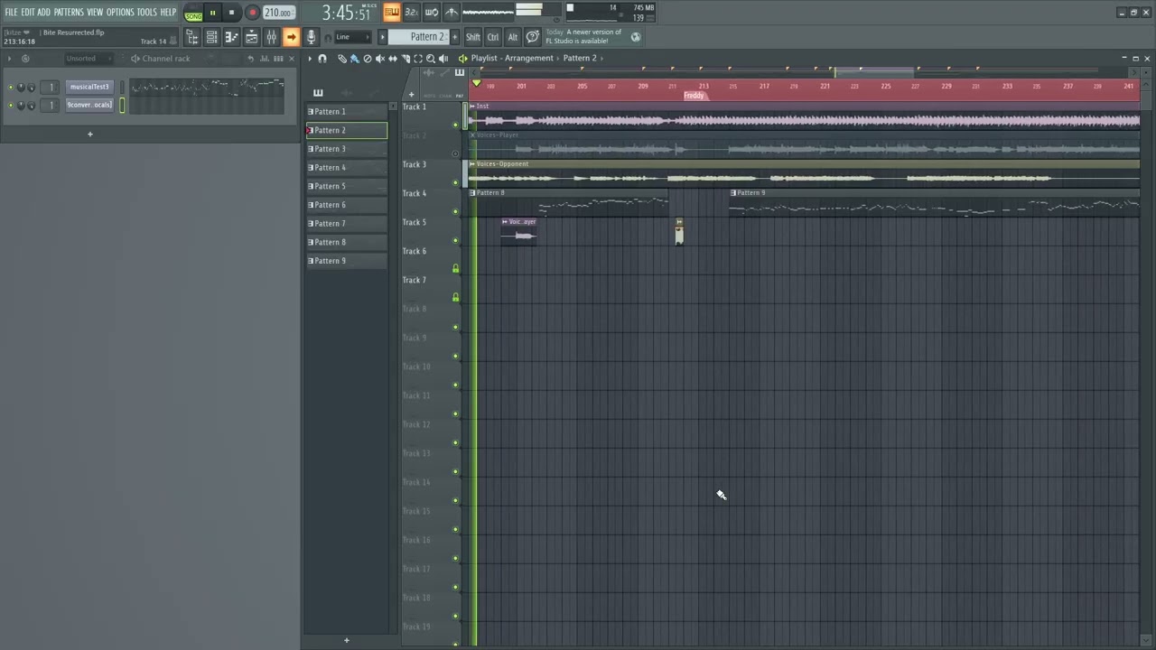Select the Playlist Delete tool

(x=368, y=59)
